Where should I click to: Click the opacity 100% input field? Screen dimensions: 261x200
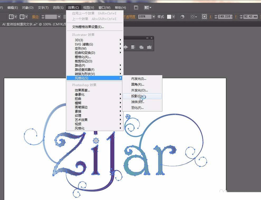pos(144,17)
